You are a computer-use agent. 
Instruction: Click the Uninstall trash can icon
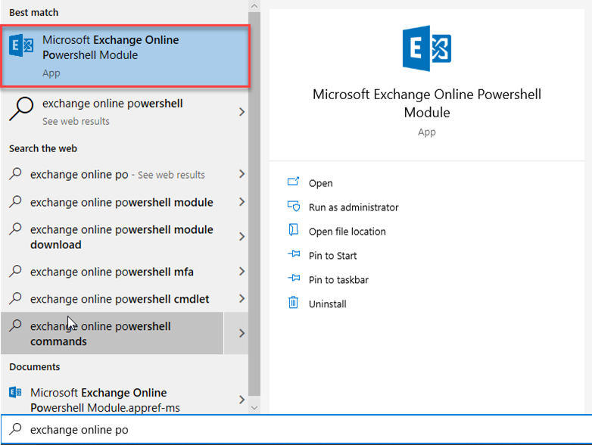click(294, 302)
